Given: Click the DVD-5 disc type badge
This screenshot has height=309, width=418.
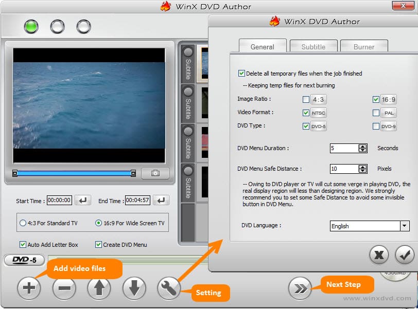Looking at the screenshot, I should [x=24, y=260].
